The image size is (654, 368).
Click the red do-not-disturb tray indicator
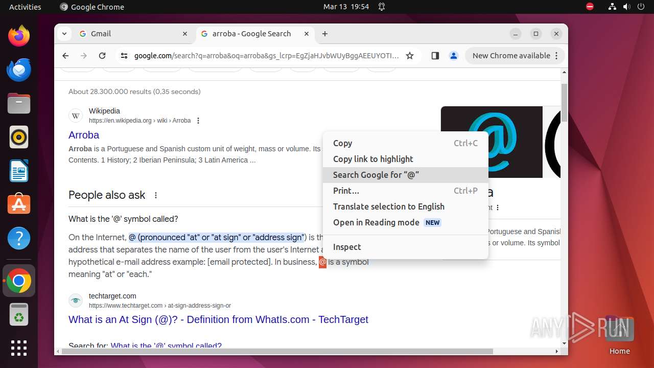click(590, 7)
